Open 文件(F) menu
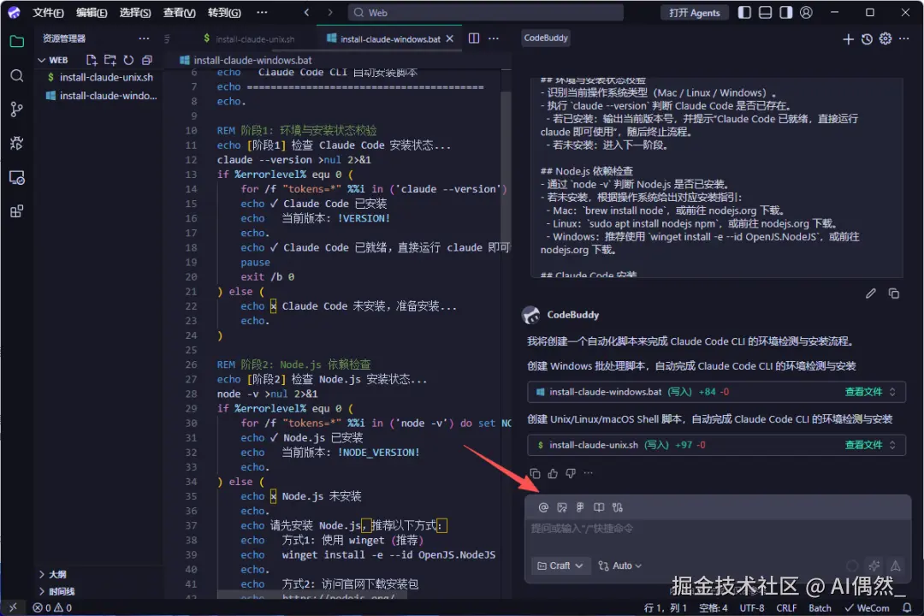 pos(48,12)
